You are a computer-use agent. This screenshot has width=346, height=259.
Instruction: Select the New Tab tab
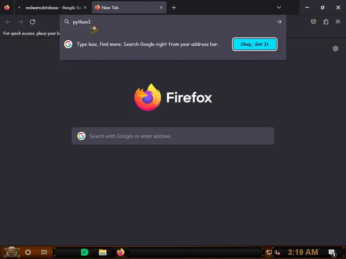pos(129,7)
